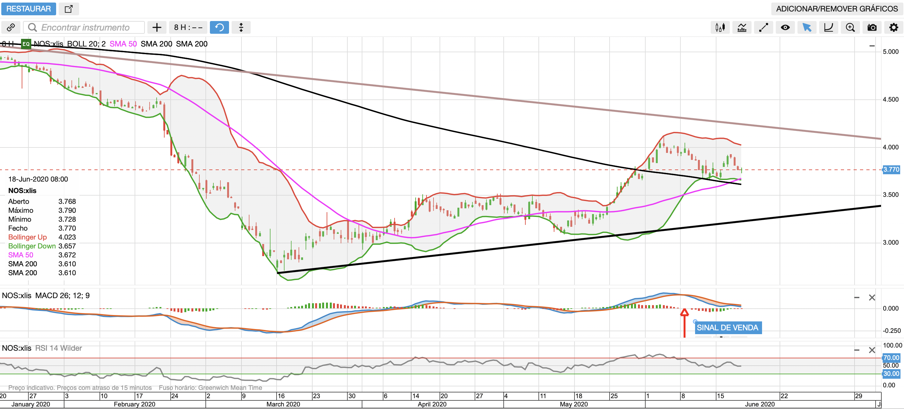Click the RESTAURAR button
The height and width of the screenshot is (409, 904).
tap(28, 9)
